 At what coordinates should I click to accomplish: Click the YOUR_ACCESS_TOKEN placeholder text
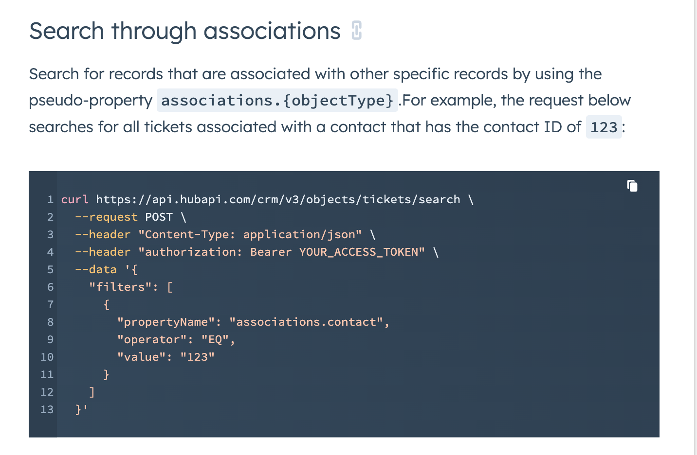click(x=358, y=252)
